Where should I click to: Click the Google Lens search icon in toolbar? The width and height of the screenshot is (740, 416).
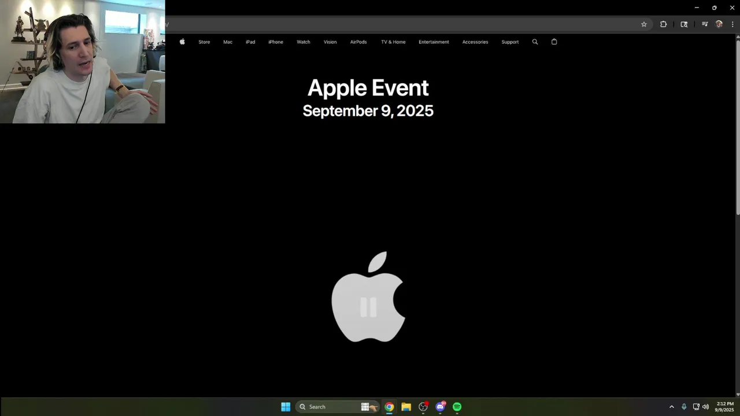[684, 24]
